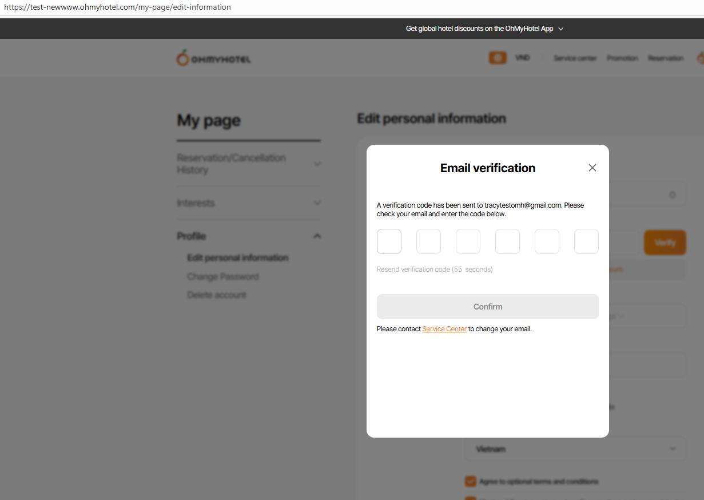Screen dimensions: 704x500
Task: Focus the first verification code box
Action: coord(389,241)
